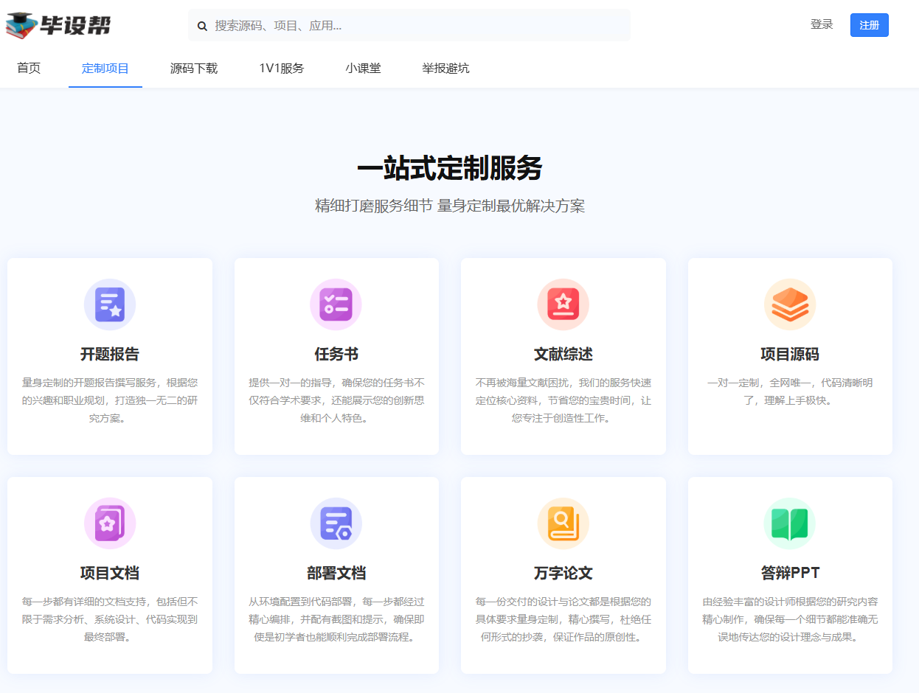Click the 万字论文 yellow book search icon
Screen dimensions: 919x693
(563, 523)
